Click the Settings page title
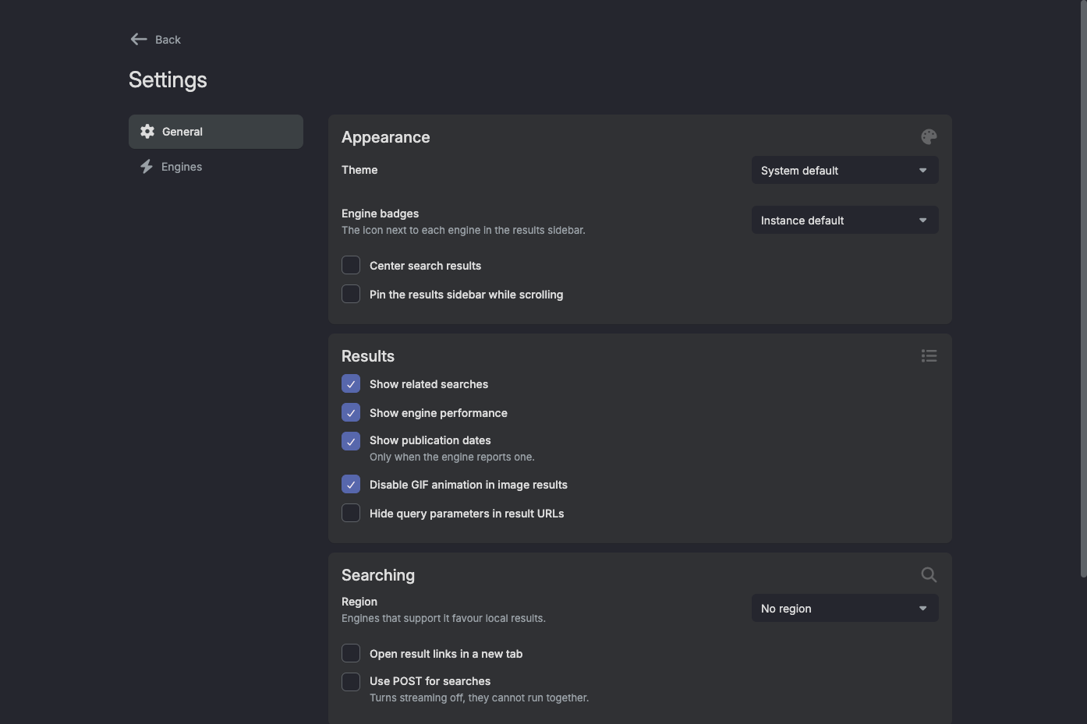 (x=168, y=79)
